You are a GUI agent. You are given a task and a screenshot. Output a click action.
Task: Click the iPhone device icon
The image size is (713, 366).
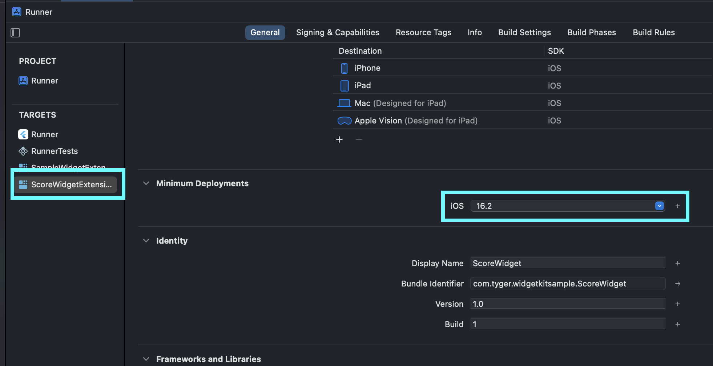coord(345,68)
